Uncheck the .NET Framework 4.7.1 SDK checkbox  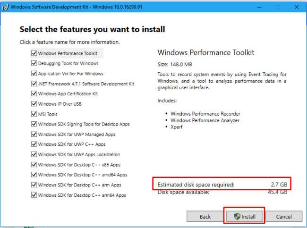pyautogui.click(x=34, y=84)
